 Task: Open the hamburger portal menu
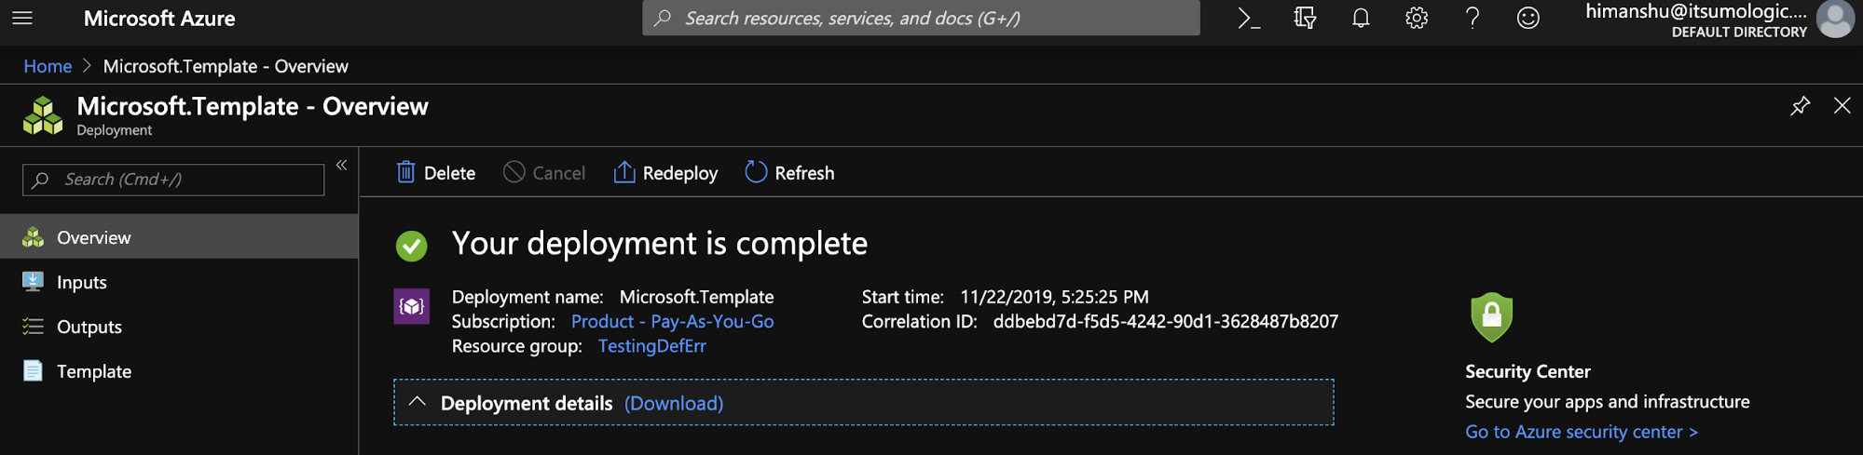click(22, 19)
